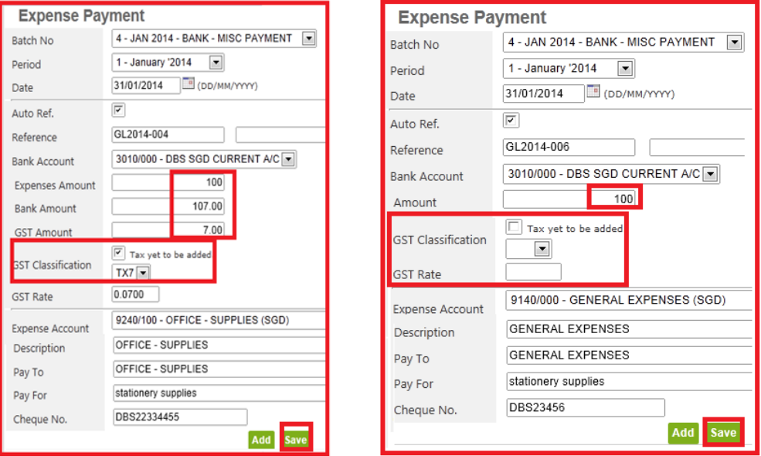Open the calendar picker in the GL2014-006 form
This screenshot has height=456, width=761.
pos(593,92)
